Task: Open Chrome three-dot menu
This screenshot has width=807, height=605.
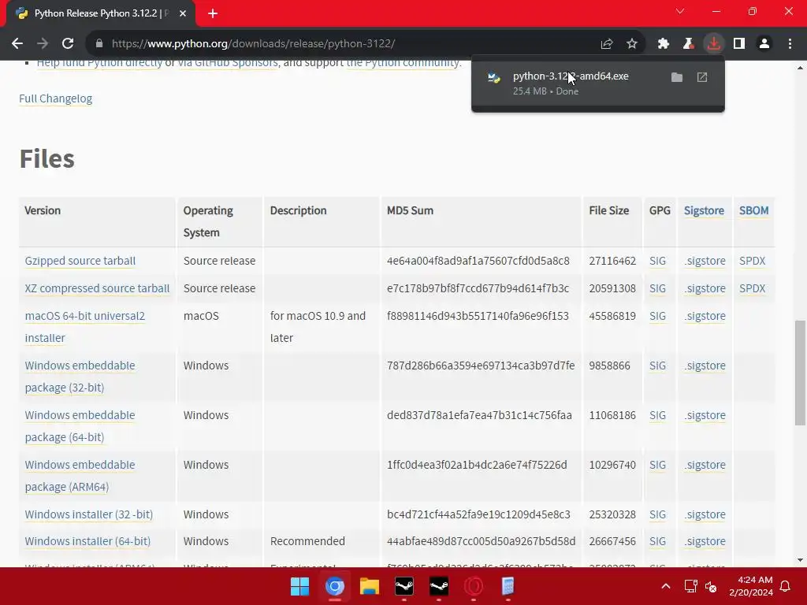Action: point(790,44)
